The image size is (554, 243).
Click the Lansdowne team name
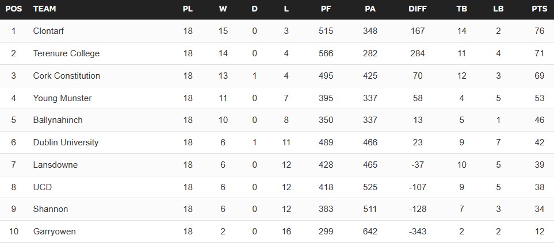click(55, 165)
